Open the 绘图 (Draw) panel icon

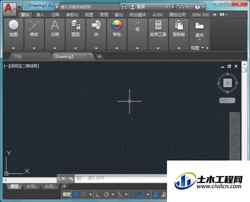click(13, 25)
